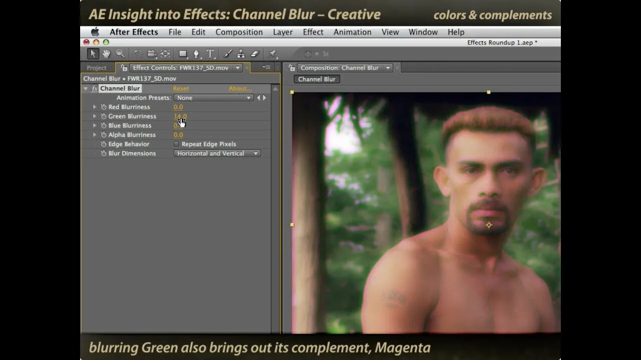The image size is (641, 360).
Task: Expand Blue Blurriness property
Action: pyautogui.click(x=95, y=125)
